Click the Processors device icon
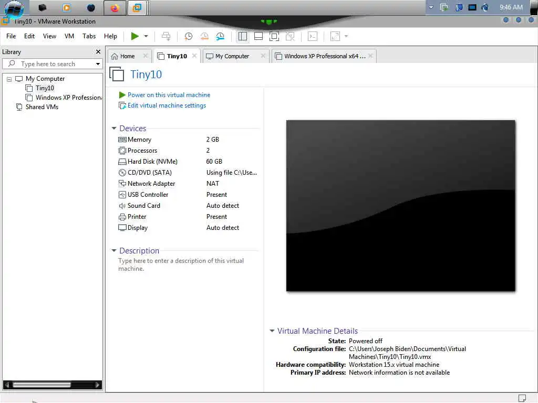538x403 pixels. coord(122,151)
